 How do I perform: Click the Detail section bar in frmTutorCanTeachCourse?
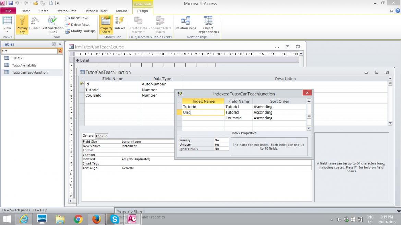pos(187,61)
